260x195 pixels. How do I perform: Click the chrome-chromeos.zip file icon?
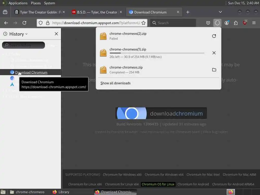tap(103, 70)
